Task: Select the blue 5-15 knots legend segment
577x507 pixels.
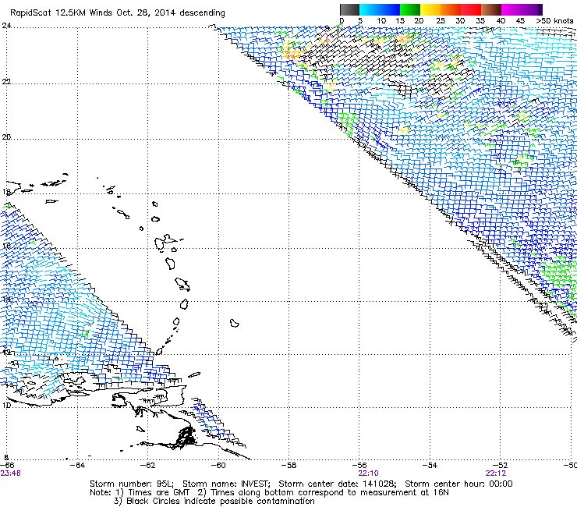Action: [x=380, y=9]
